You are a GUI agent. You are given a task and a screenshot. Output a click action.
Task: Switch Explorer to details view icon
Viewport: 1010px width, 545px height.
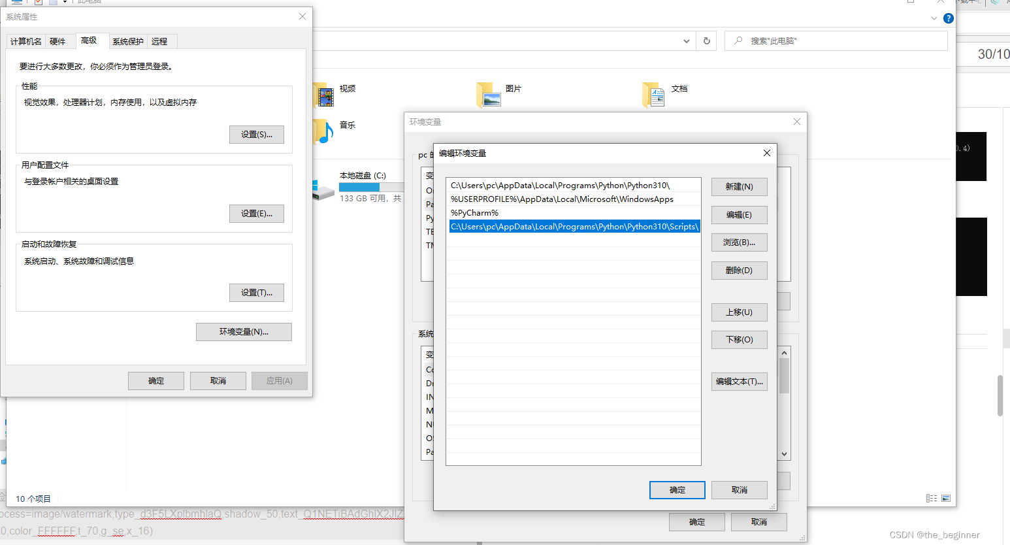point(932,498)
